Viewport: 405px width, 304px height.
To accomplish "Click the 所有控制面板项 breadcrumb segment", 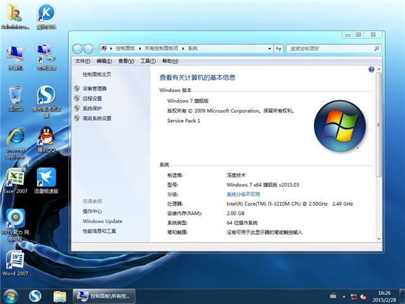I will pos(161,48).
